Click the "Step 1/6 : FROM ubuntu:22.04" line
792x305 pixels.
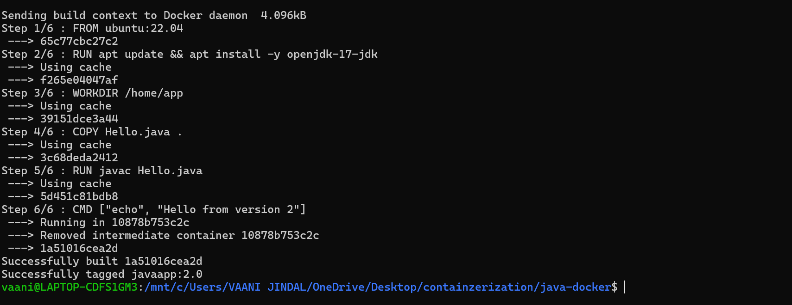[92, 28]
